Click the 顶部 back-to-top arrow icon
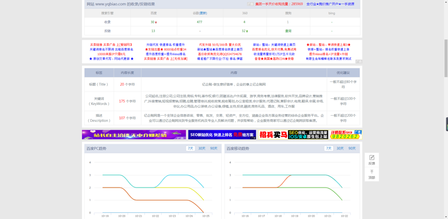448x219 pixels. click(x=372, y=172)
